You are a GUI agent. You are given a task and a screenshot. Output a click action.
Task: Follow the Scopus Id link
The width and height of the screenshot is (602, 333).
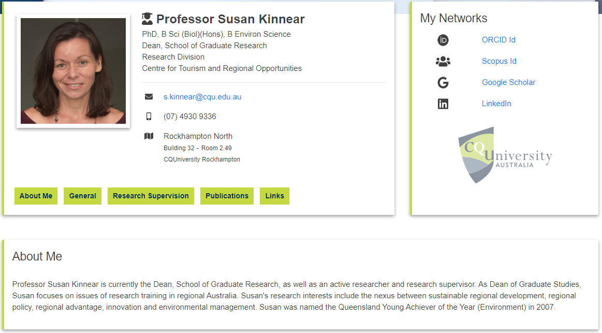[498, 61]
